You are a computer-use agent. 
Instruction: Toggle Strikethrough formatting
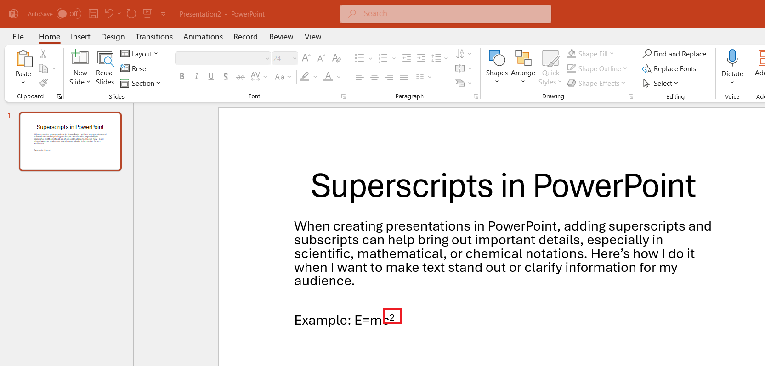(x=240, y=77)
